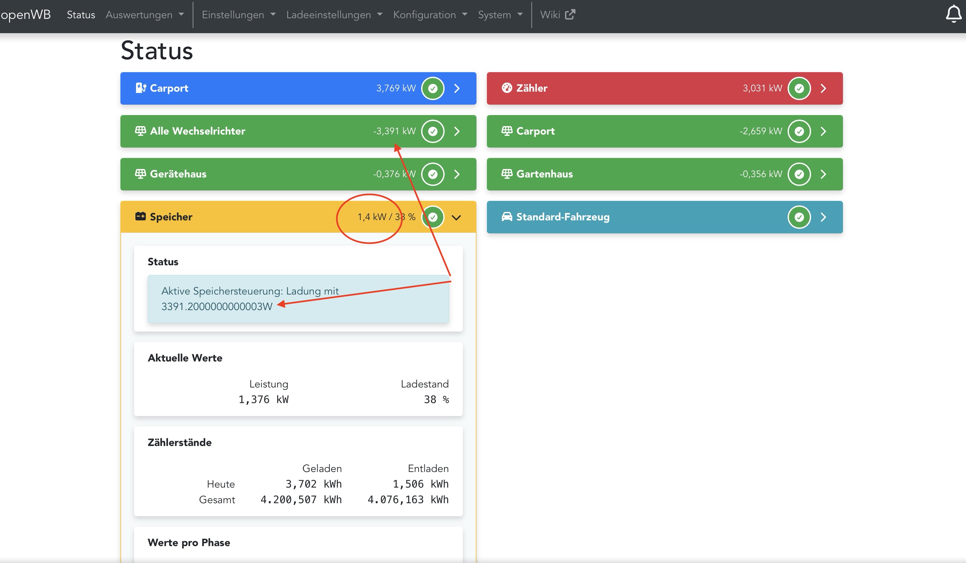This screenshot has width=966, height=563.
Task: Click the battery icon on Speicher card
Action: [140, 216]
